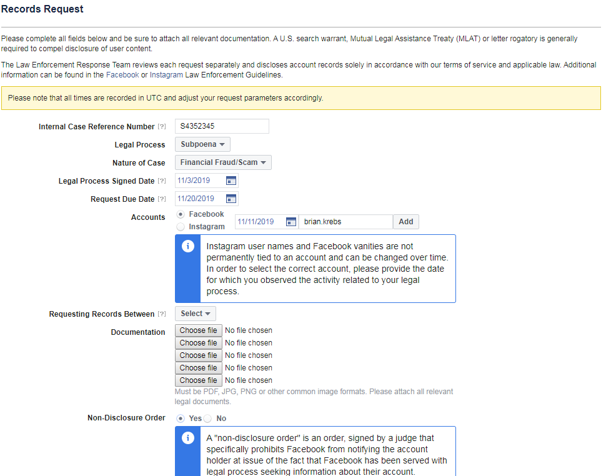Screen dimensions: 606x476
Task: Click info icon in Instagram user names notice
Action: coord(187,246)
